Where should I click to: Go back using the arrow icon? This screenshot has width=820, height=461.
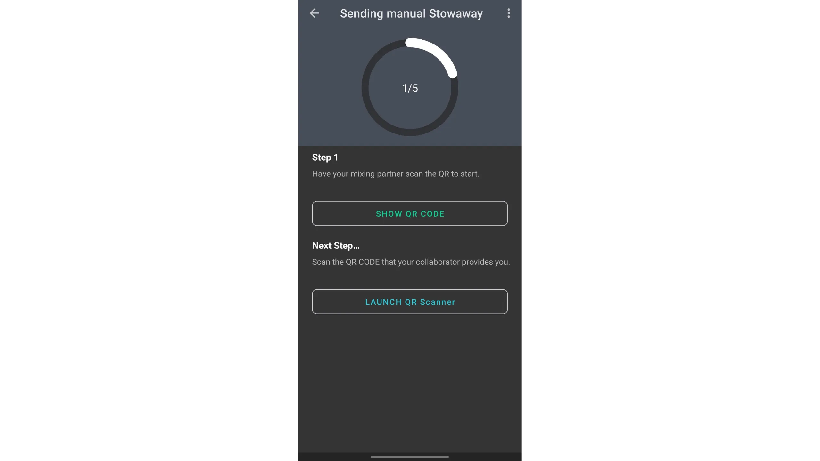(315, 13)
